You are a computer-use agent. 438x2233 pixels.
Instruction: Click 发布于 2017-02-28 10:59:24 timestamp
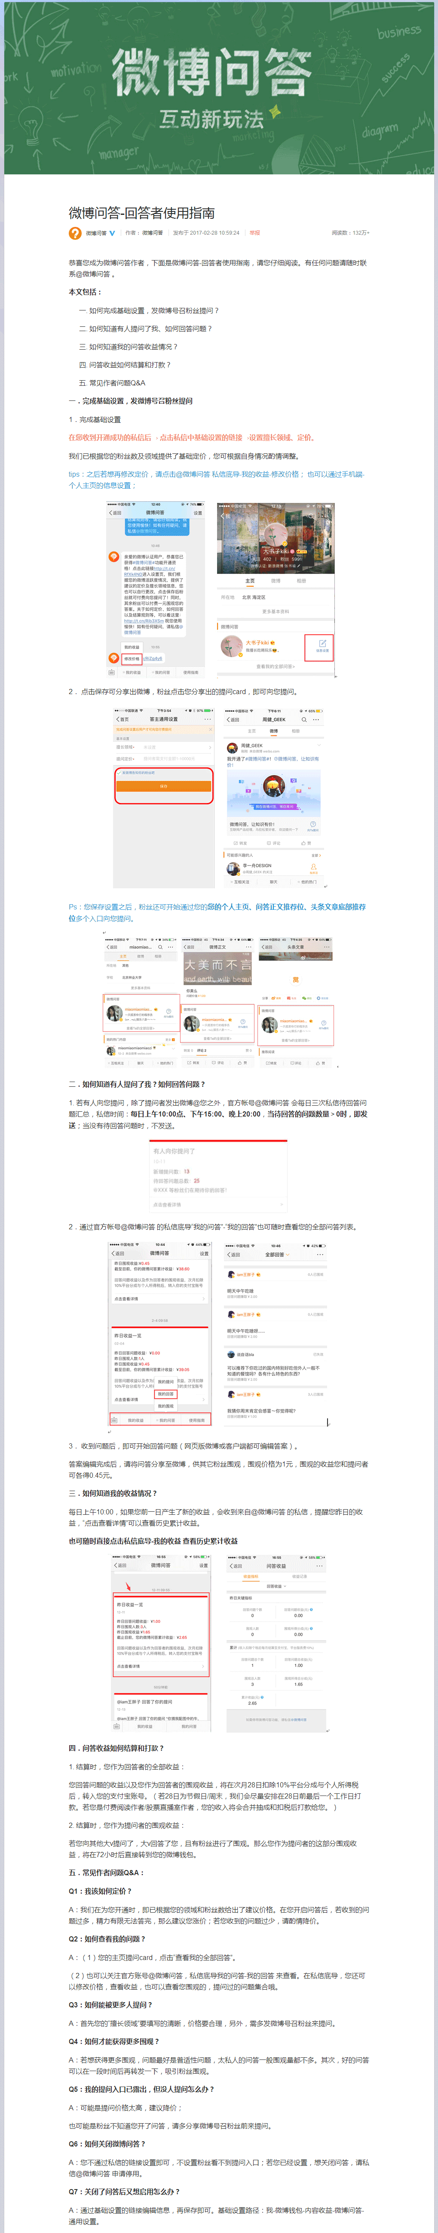pos(206,233)
